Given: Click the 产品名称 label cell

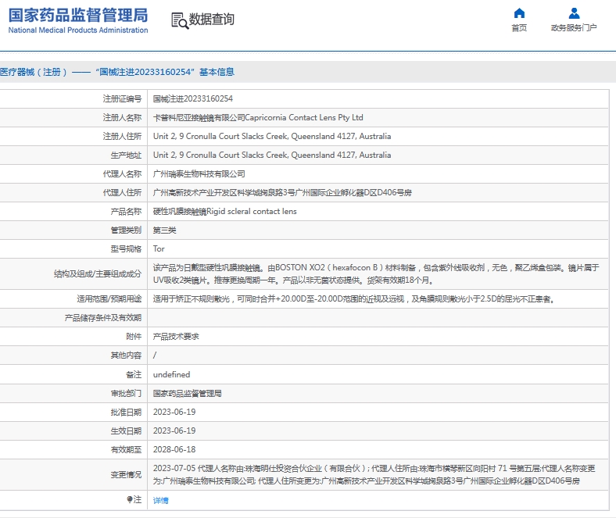Looking at the screenshot, I should click(73, 212).
